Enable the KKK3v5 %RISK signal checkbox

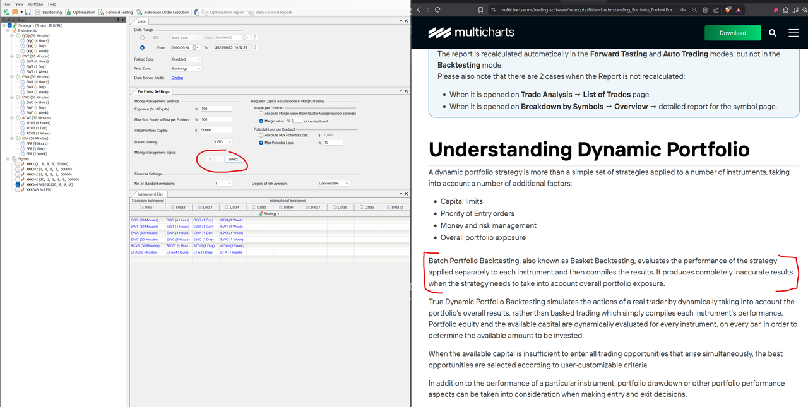coord(18,189)
